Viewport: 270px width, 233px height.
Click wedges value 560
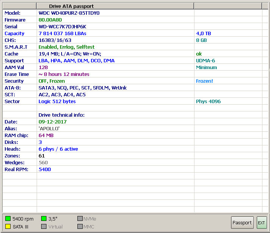coord(43,162)
